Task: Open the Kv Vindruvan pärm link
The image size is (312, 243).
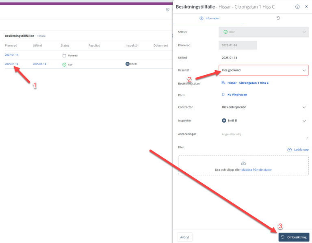Action: (237, 95)
